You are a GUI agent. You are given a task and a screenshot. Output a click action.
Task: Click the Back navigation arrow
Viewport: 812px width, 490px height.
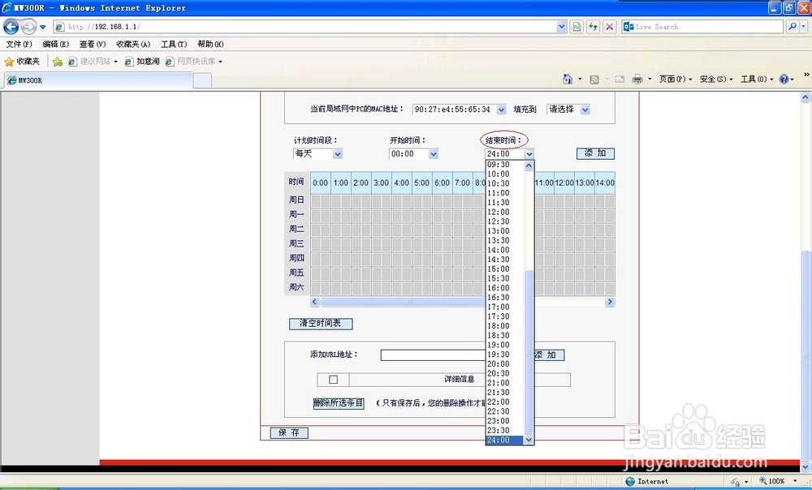(11, 26)
